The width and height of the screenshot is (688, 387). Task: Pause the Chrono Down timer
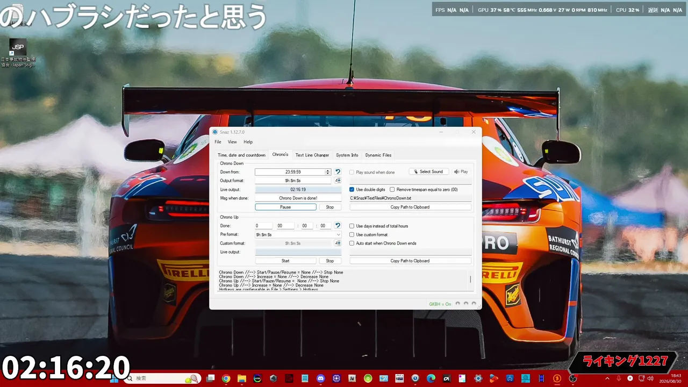[x=285, y=207]
